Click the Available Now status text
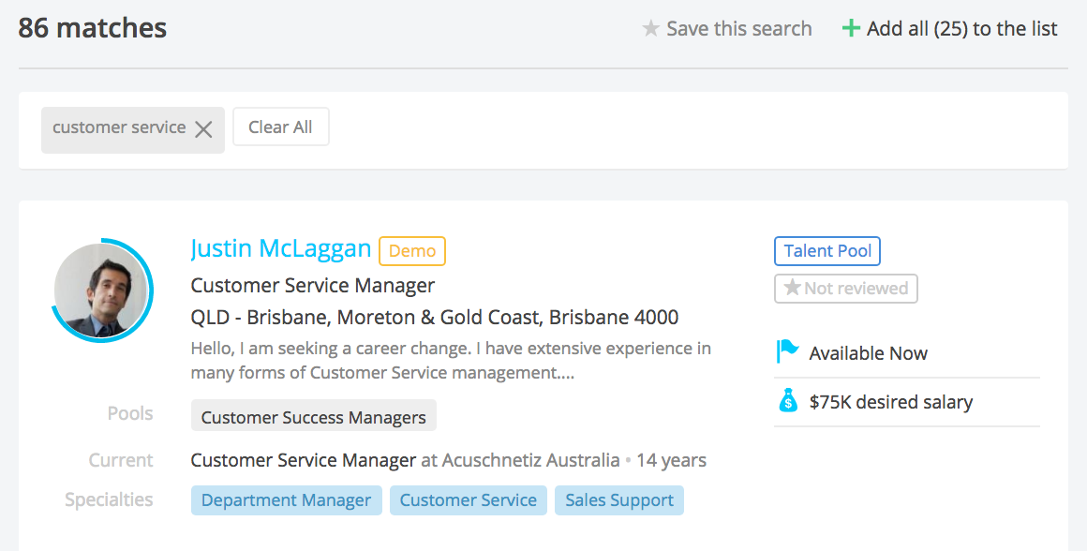Screen dimensions: 1087x551 [868, 353]
